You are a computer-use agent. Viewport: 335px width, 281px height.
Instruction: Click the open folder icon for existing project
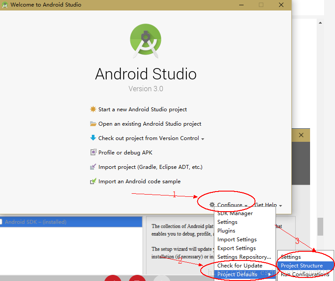tap(93, 123)
